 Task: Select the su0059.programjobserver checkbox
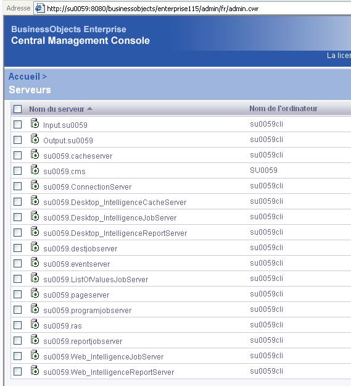click(18, 310)
